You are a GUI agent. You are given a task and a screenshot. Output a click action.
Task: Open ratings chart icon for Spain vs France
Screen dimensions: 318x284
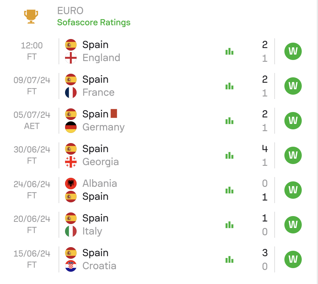(229, 86)
